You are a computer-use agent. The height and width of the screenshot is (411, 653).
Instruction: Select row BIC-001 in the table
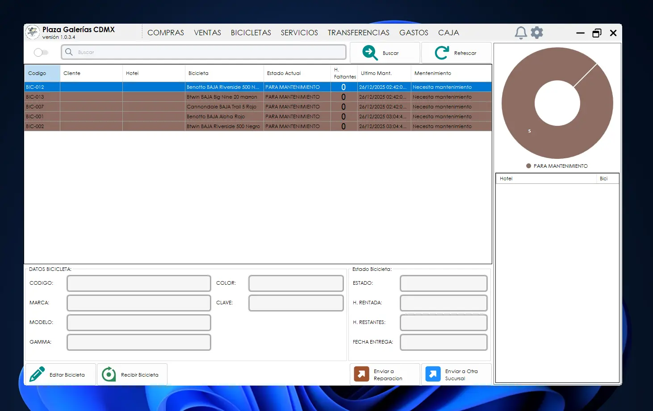tap(258, 116)
